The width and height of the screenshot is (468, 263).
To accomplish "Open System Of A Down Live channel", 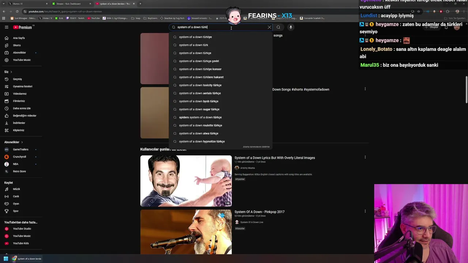I will [252, 222].
